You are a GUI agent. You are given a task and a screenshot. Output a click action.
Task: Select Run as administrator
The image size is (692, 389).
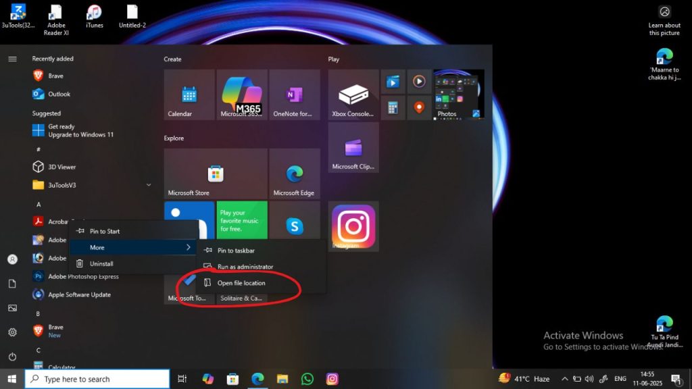tap(262, 267)
